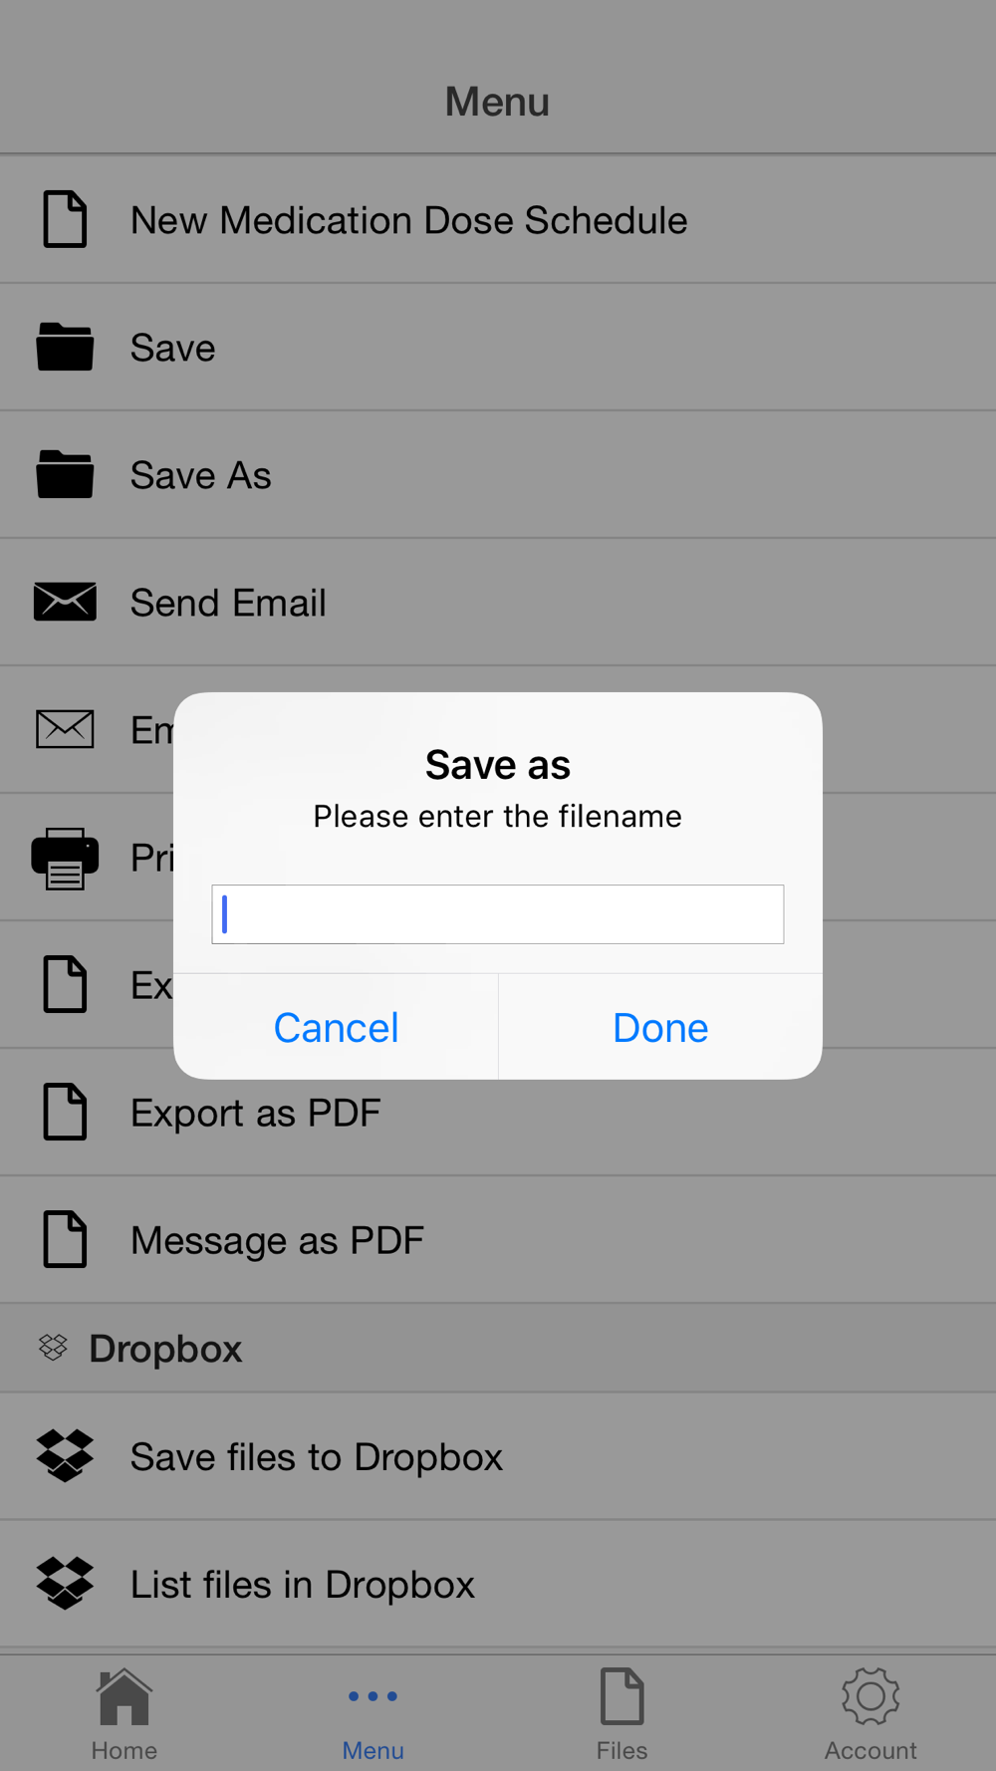996x1771 pixels.
Task: Cancel the Save as dialog
Action: [x=336, y=1027]
